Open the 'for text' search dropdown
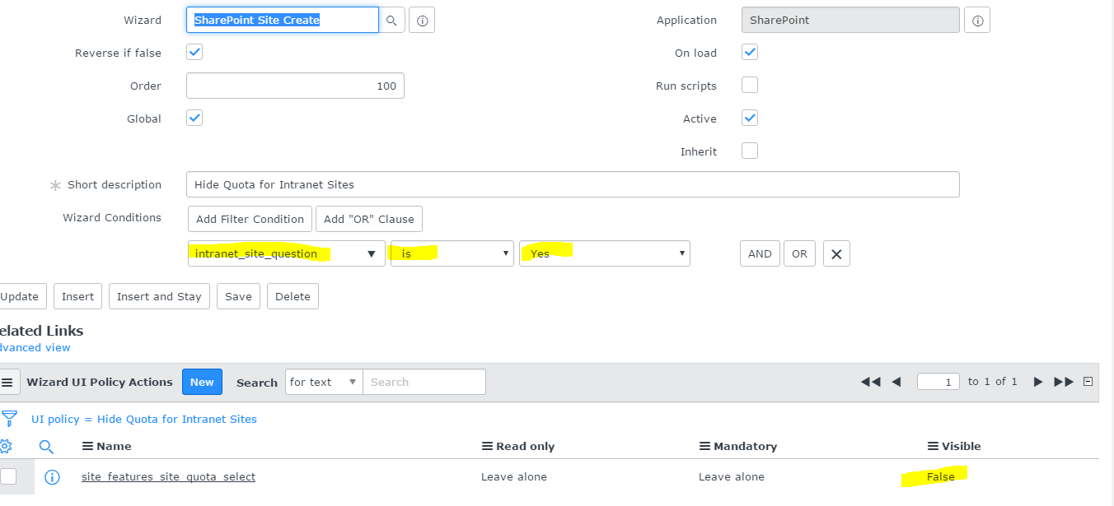Image resolution: width=1114 pixels, height=506 pixels. tap(324, 382)
